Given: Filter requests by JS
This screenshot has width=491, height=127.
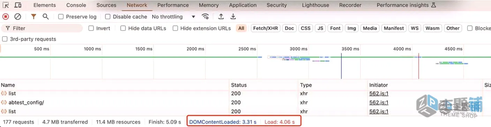Looking at the screenshot, I should pos(320,28).
